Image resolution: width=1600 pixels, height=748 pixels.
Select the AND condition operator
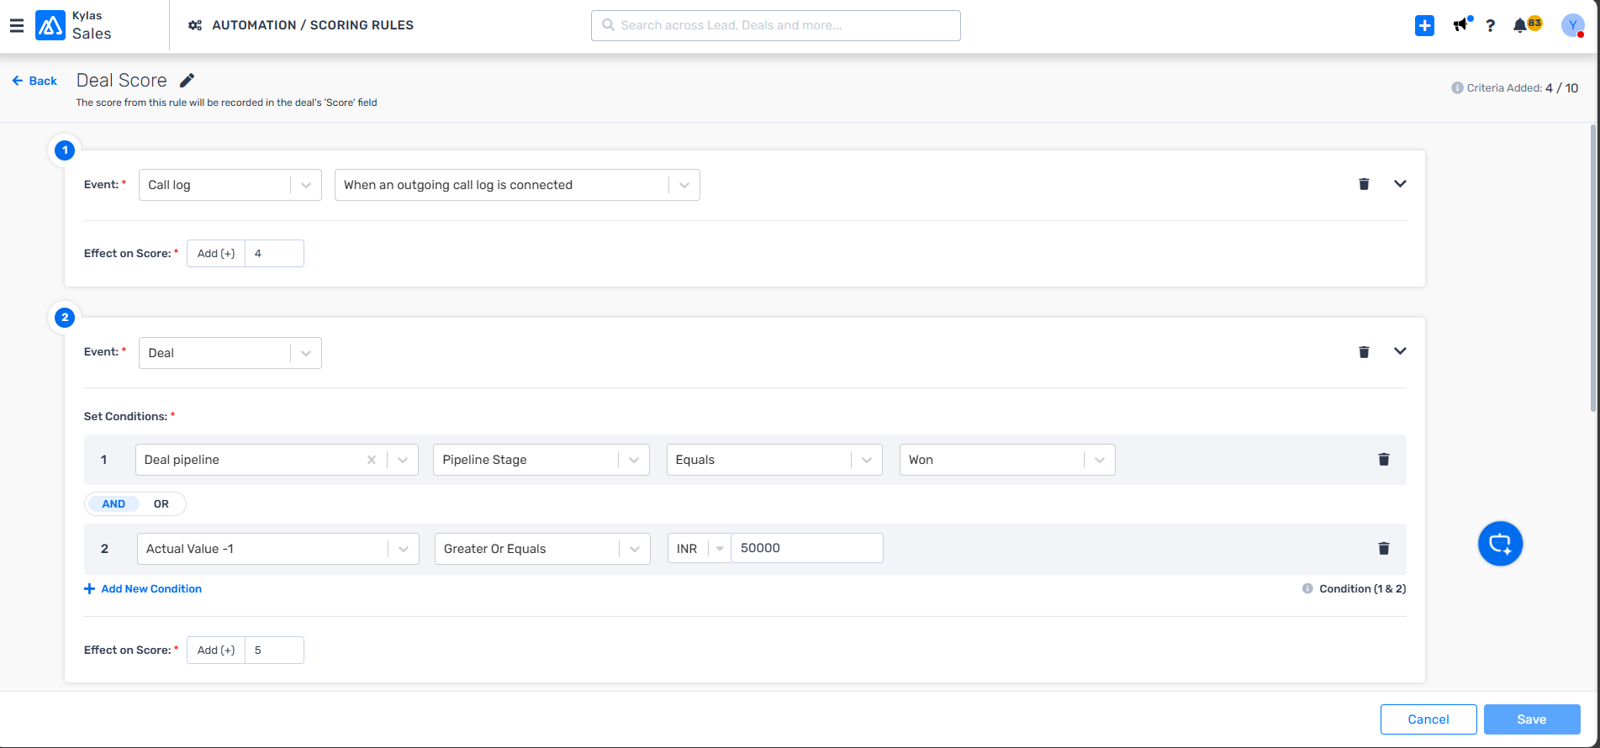(114, 504)
